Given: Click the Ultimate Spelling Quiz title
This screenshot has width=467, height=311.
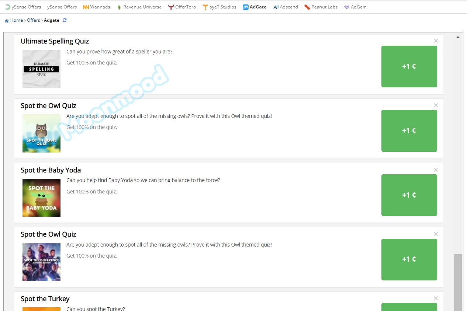Looking at the screenshot, I should click(x=55, y=41).
